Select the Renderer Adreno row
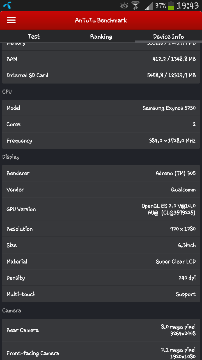This screenshot has width=202, height=360. click(x=101, y=173)
